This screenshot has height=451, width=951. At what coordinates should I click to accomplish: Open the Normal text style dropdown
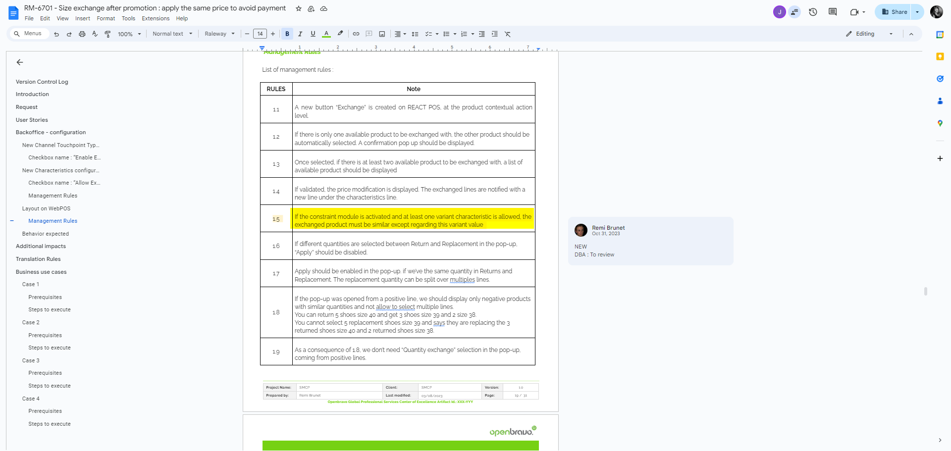tap(172, 34)
